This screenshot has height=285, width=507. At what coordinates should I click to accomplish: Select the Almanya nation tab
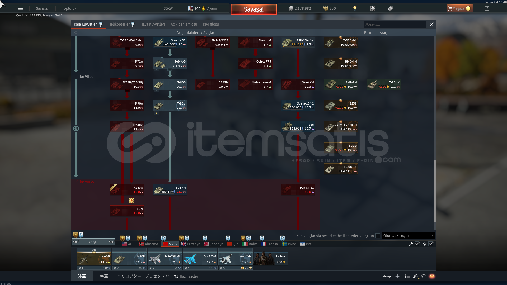[x=149, y=244]
